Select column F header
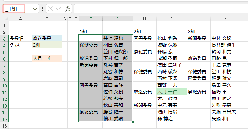248x129 pixels. point(91,19)
